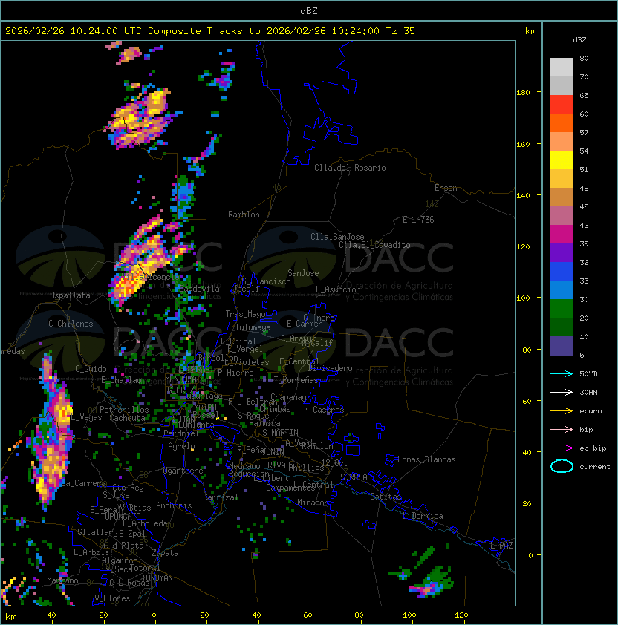Click the 'L_Dormida' map label

423,516
